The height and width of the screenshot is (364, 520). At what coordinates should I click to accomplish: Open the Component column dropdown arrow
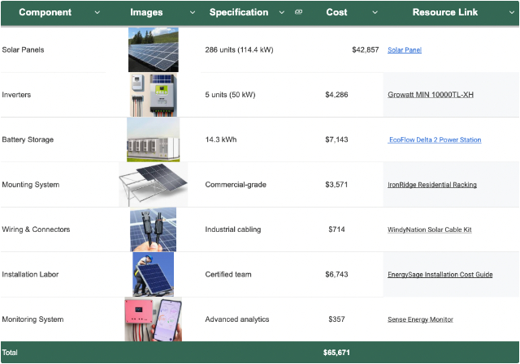97,13
